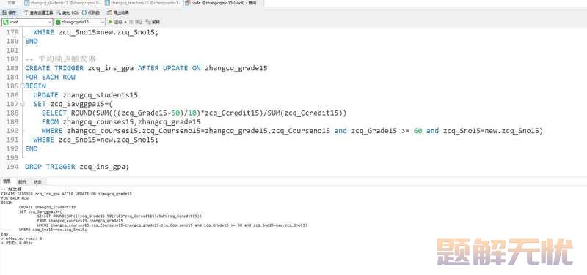
Task: Open the Message (信息) result tab
Action: 7,181
